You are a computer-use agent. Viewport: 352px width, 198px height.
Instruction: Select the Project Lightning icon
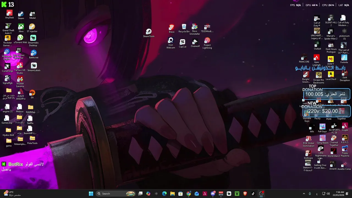(207, 44)
